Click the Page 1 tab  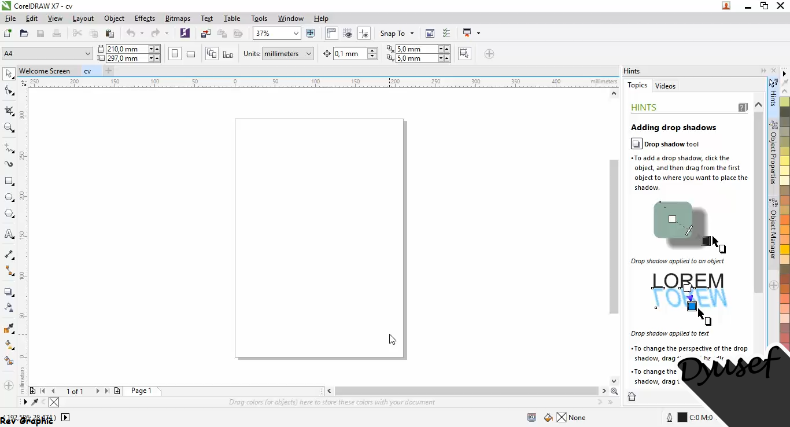pyautogui.click(x=141, y=391)
